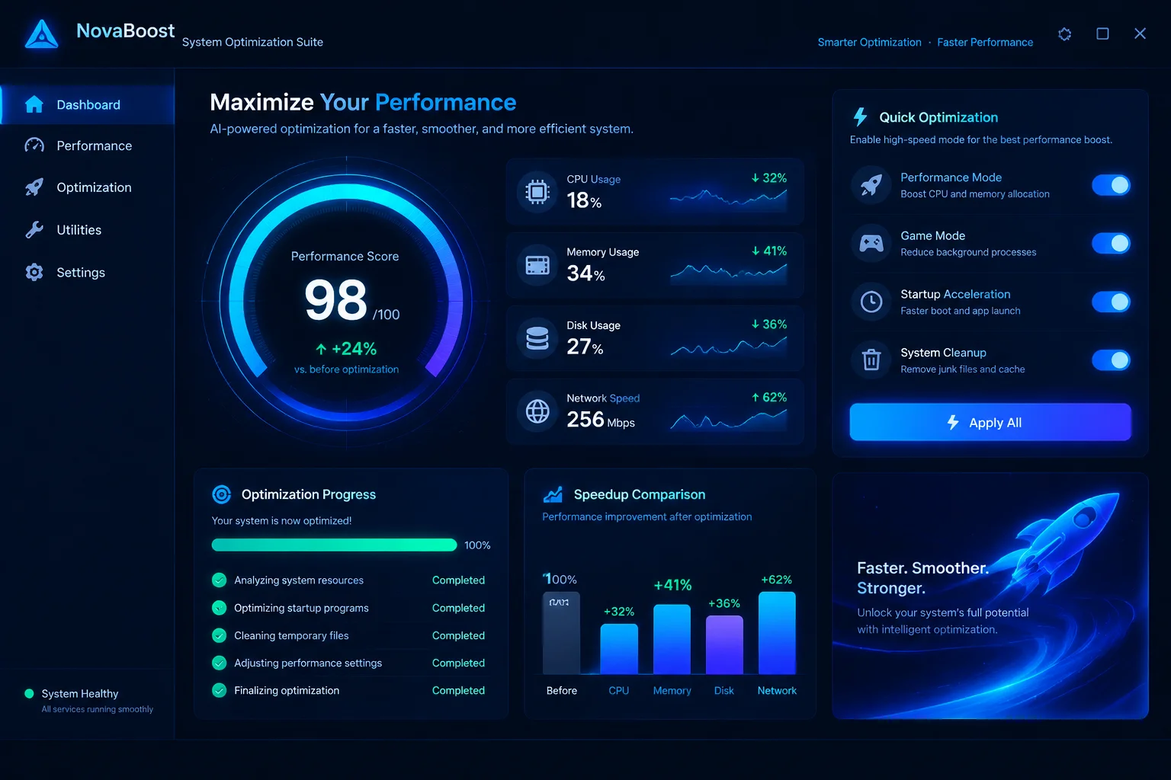Viewport: 1171px width, 780px height.
Task: Open Utilities from the sidebar
Action: click(x=88, y=230)
